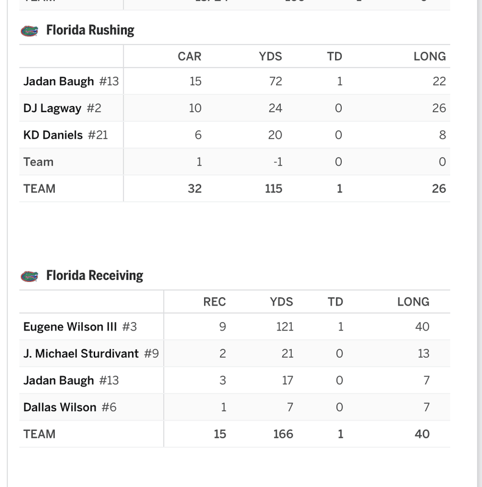This screenshot has height=487, width=482.
Task: Click the CAR column header
Action: click(190, 57)
